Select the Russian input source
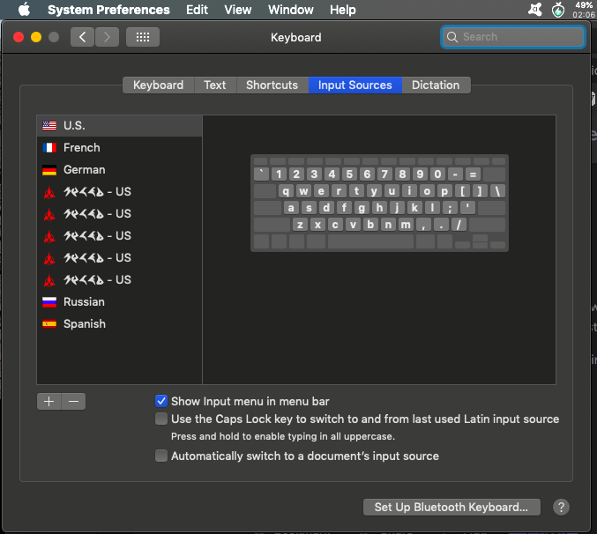 [x=120, y=302]
